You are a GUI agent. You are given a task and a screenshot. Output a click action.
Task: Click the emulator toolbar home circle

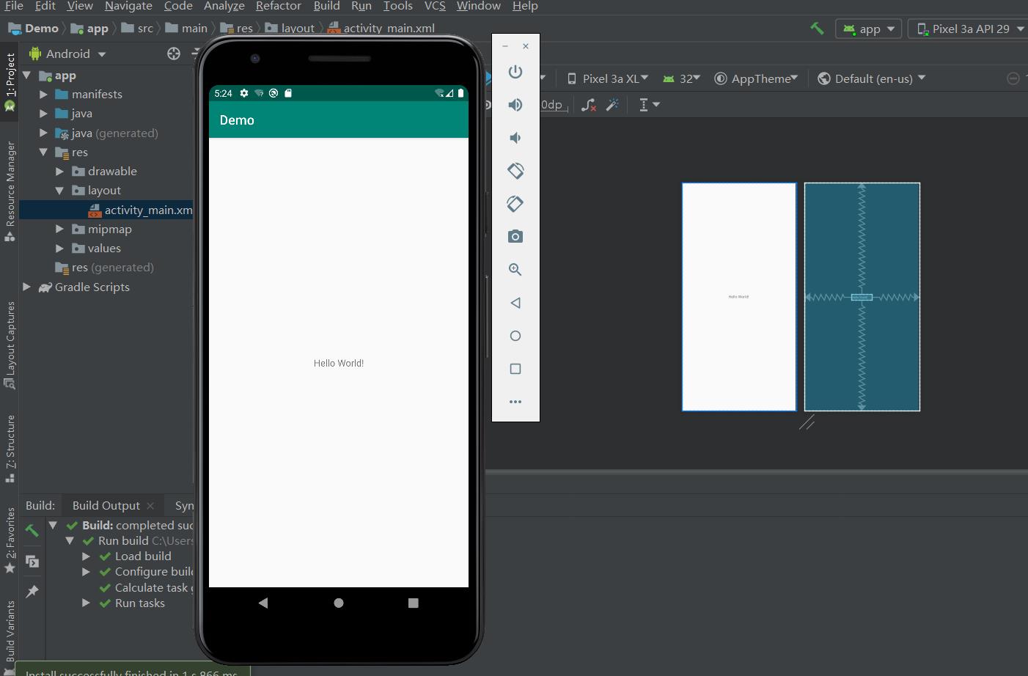[515, 336]
